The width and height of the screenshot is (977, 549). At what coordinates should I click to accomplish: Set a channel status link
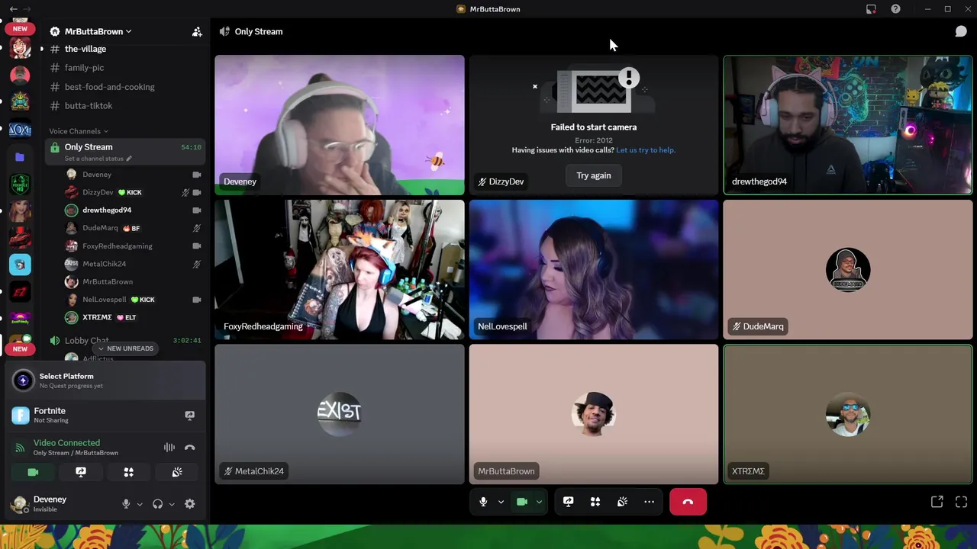(x=98, y=159)
